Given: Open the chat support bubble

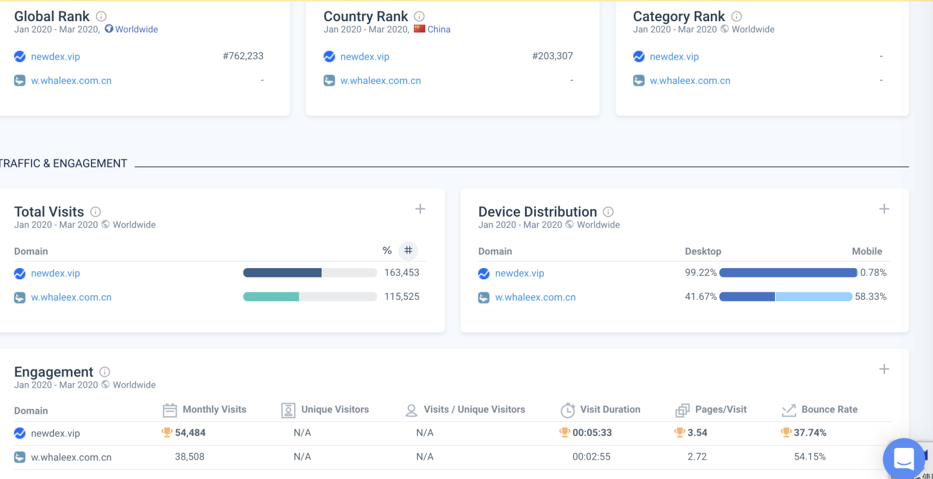Looking at the screenshot, I should (x=904, y=459).
